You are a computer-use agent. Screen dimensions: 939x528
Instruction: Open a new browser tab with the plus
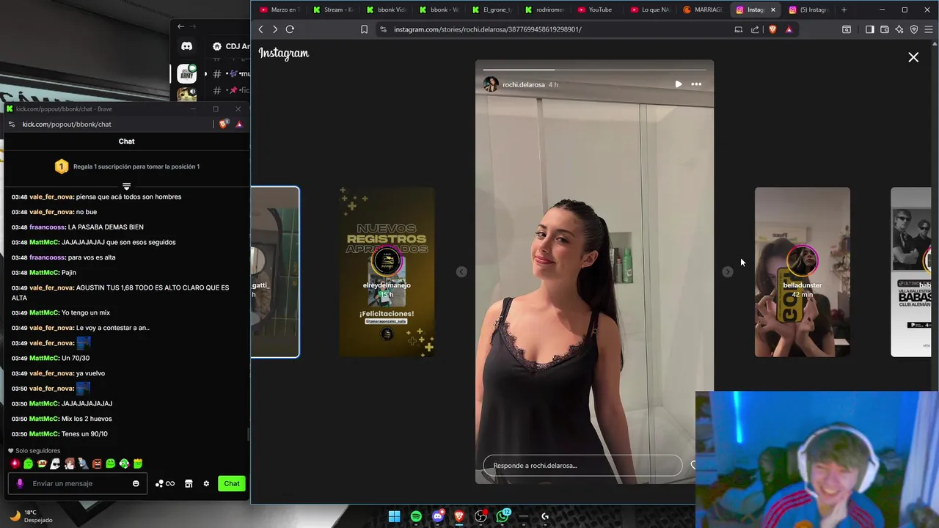coord(844,10)
